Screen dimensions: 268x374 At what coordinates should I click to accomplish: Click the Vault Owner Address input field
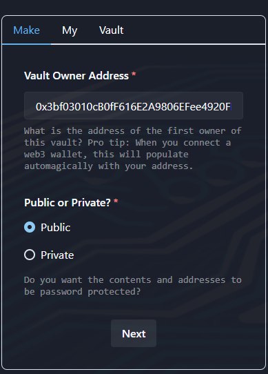[134, 106]
